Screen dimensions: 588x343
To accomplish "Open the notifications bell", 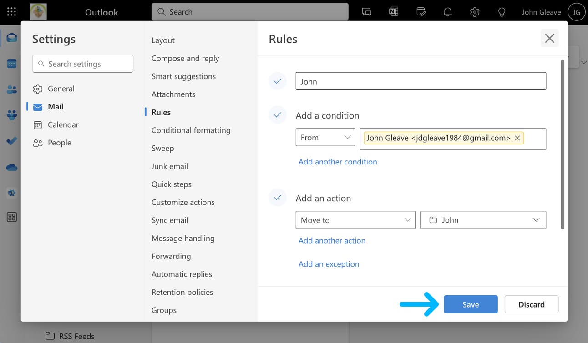I will 448,12.
